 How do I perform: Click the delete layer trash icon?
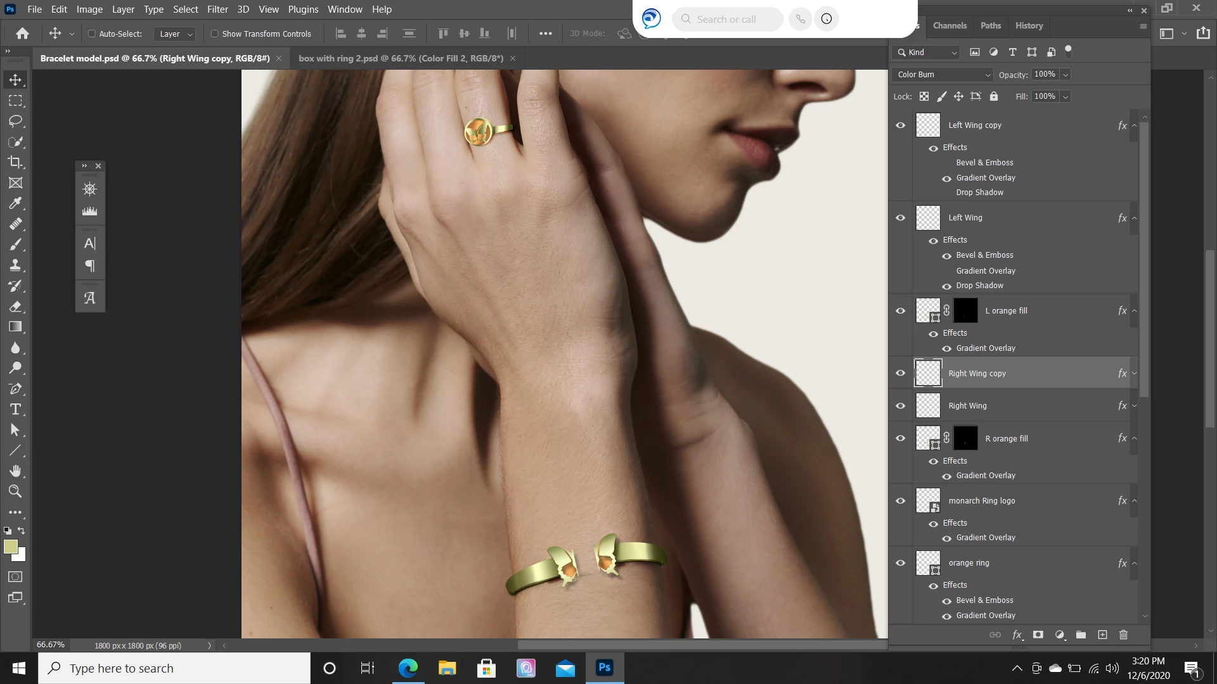click(x=1124, y=635)
